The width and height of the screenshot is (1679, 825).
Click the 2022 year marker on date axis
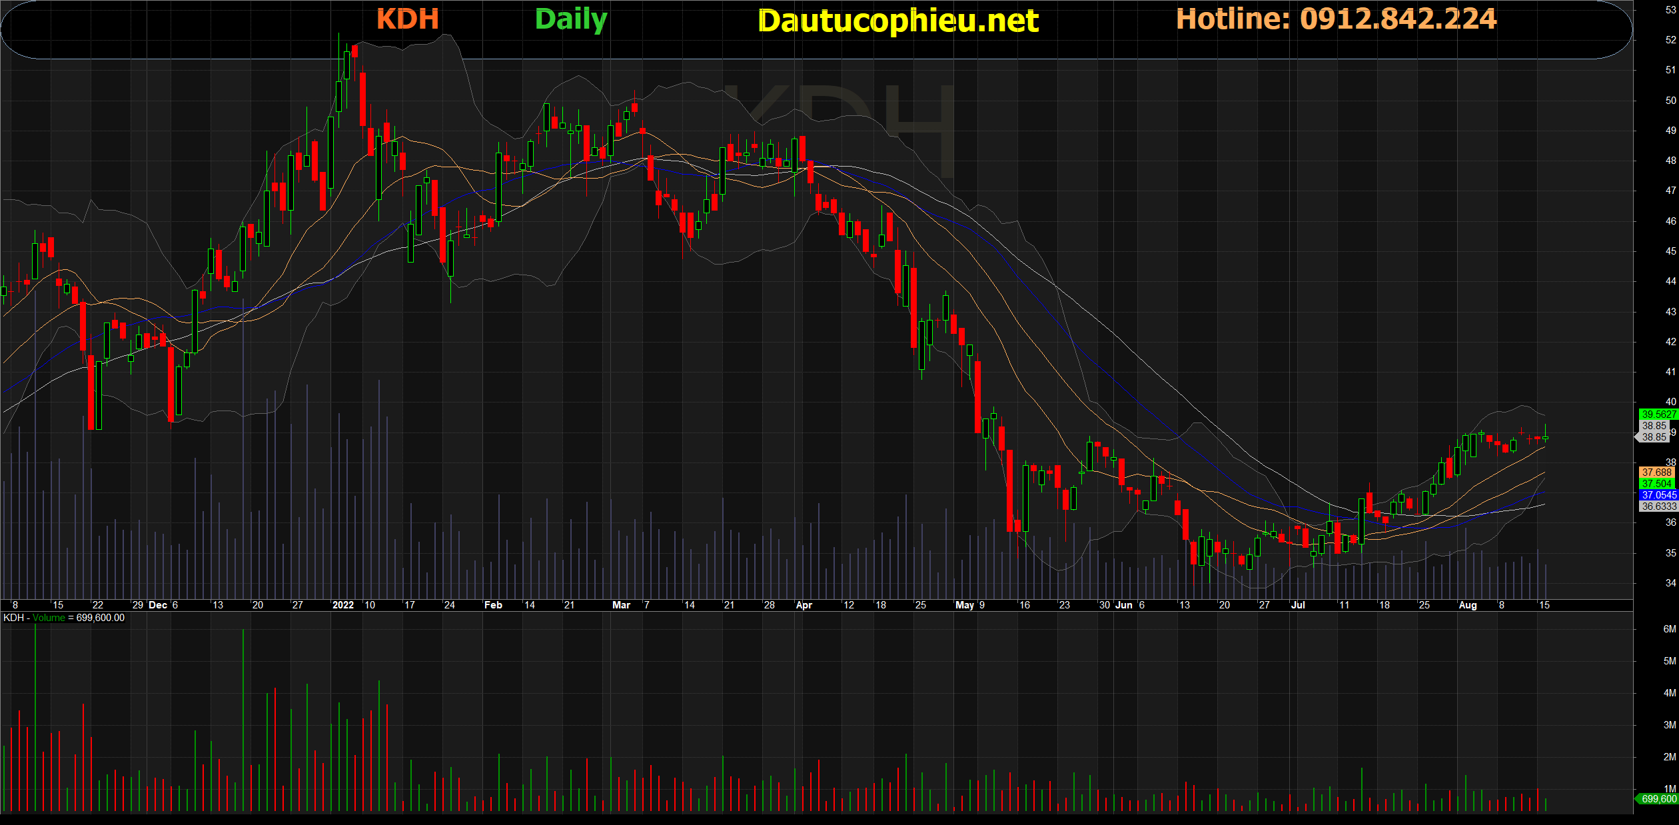pos(342,605)
